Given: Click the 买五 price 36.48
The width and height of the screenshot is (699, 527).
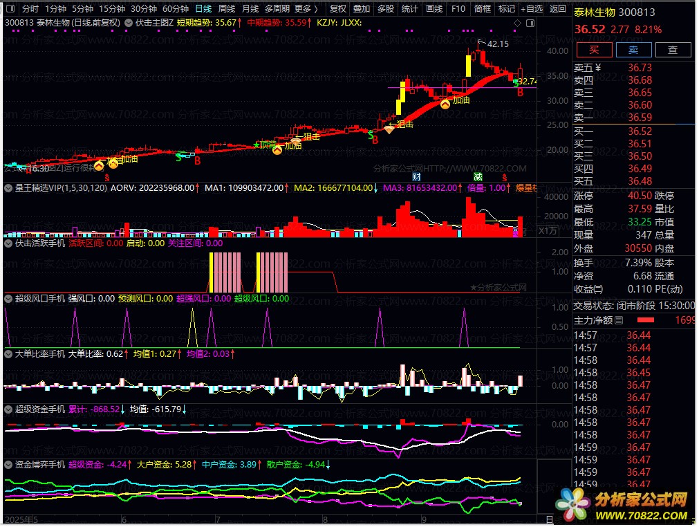Looking at the screenshot, I should (640, 181).
